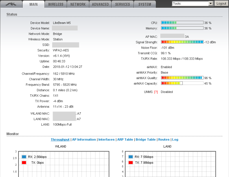229x177 pixels.
Task: Click the UNMS help question mark
Action: [156, 92]
